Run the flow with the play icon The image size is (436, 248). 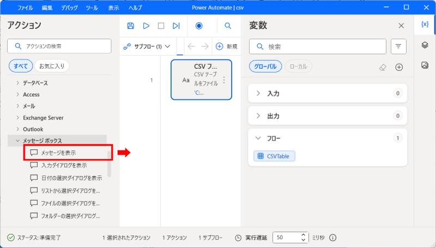(146, 26)
